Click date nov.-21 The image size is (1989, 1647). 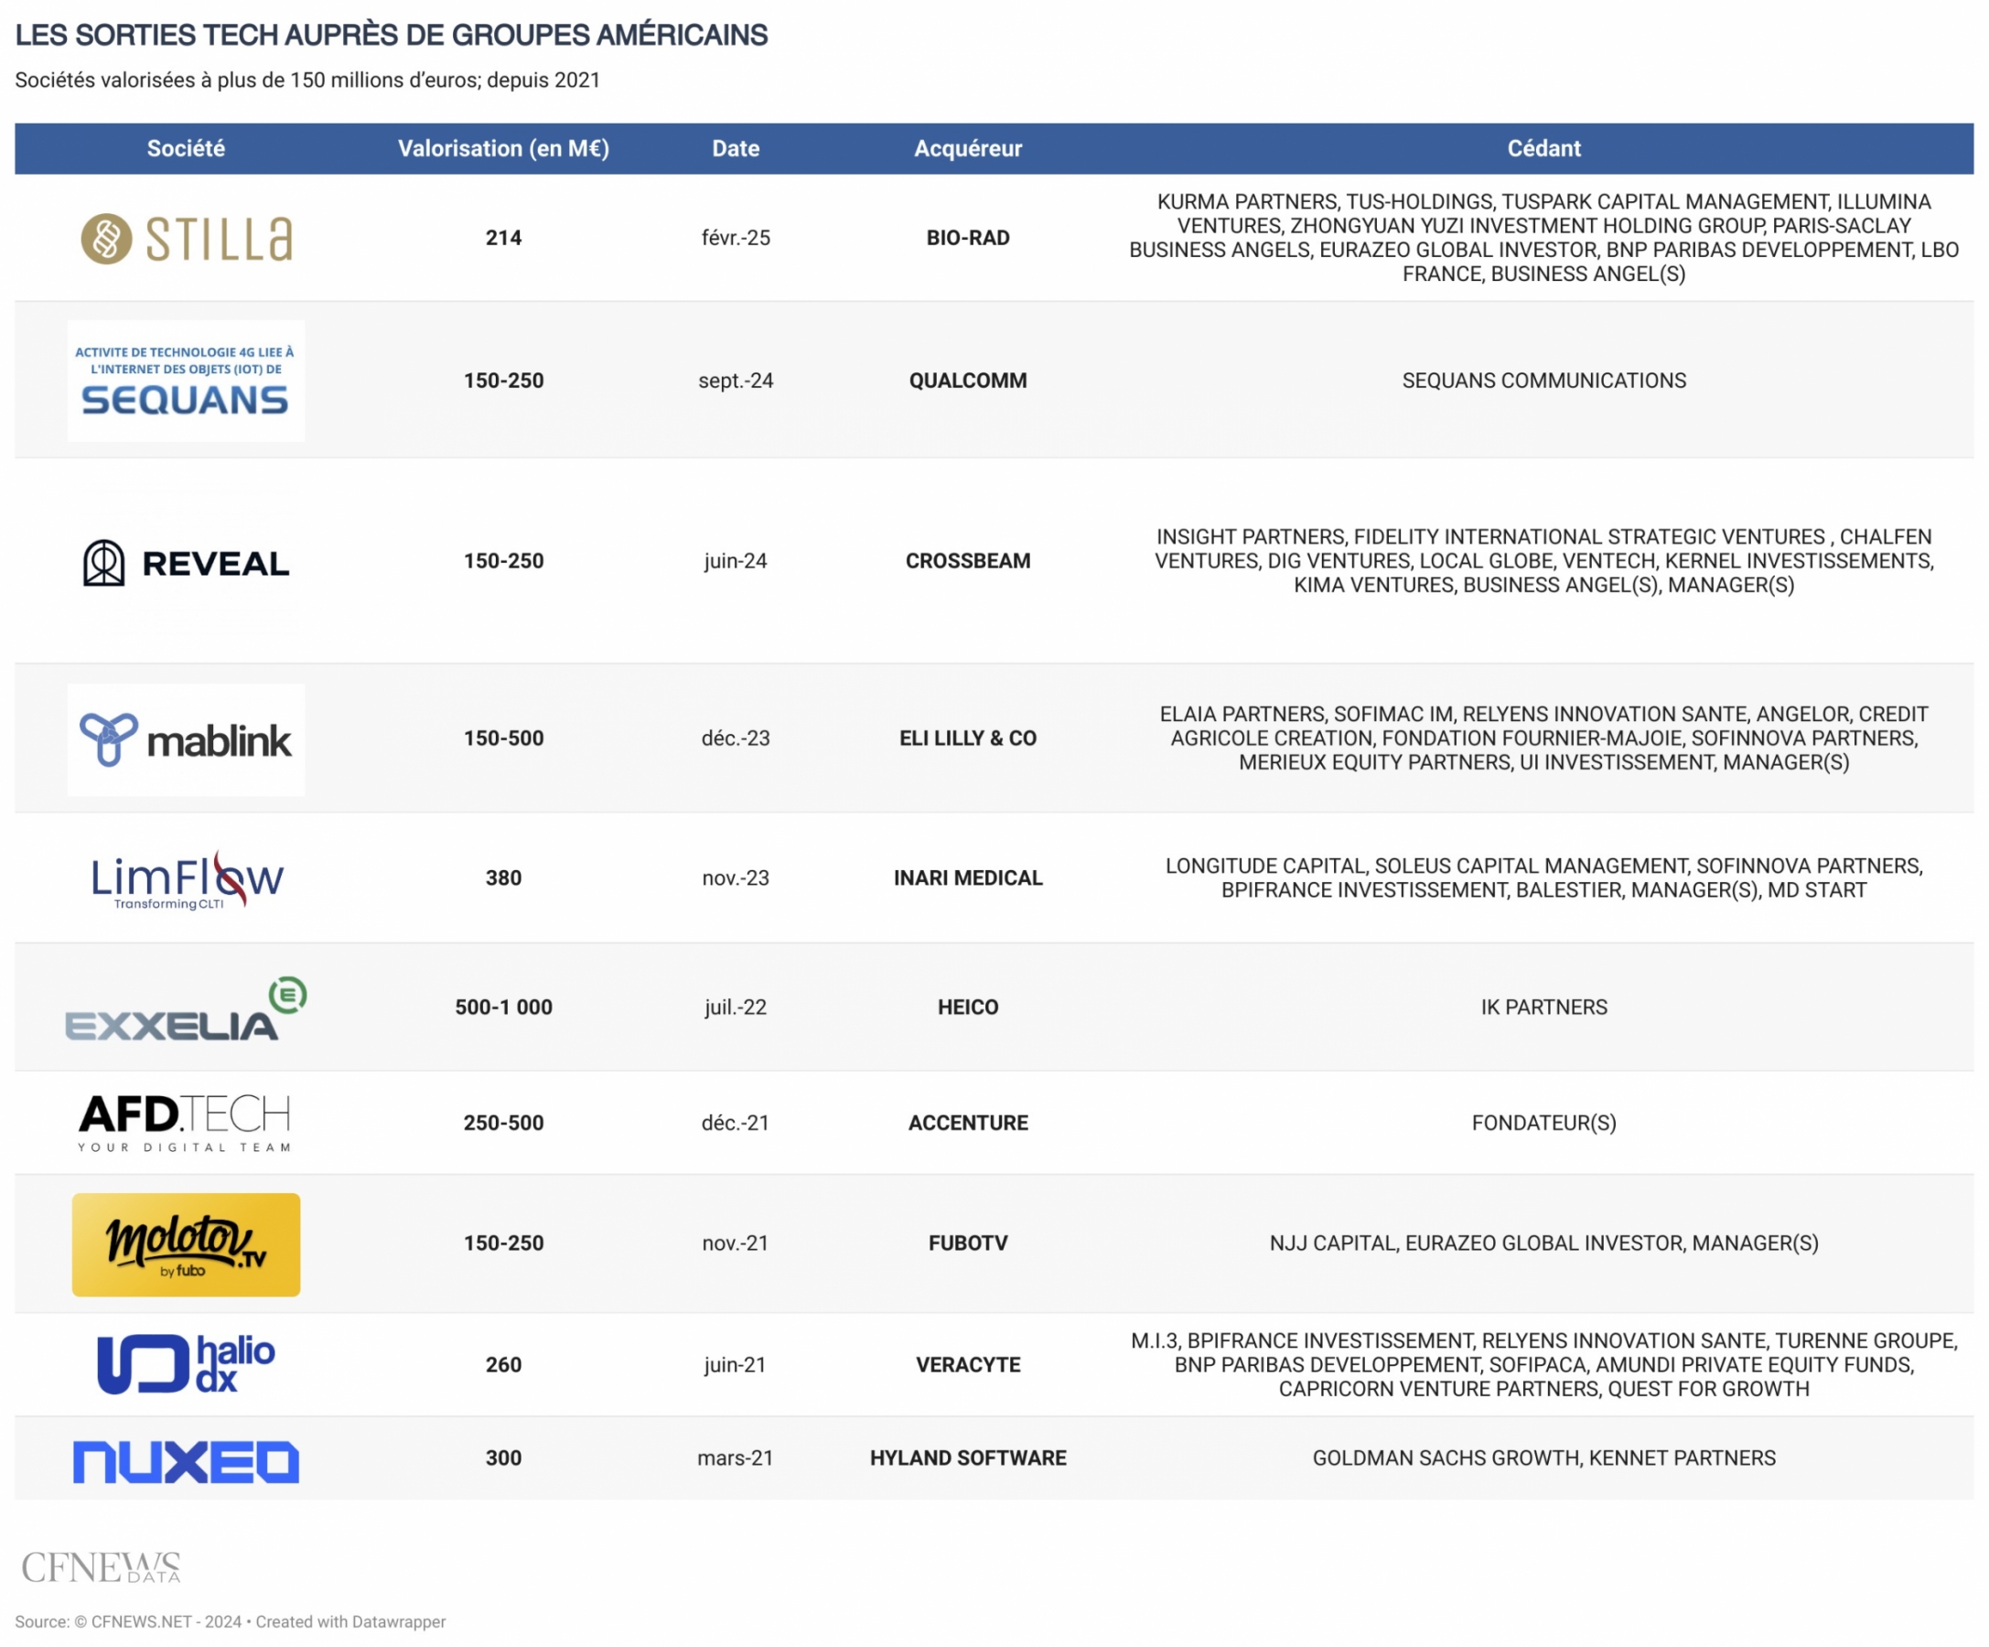point(736,1243)
